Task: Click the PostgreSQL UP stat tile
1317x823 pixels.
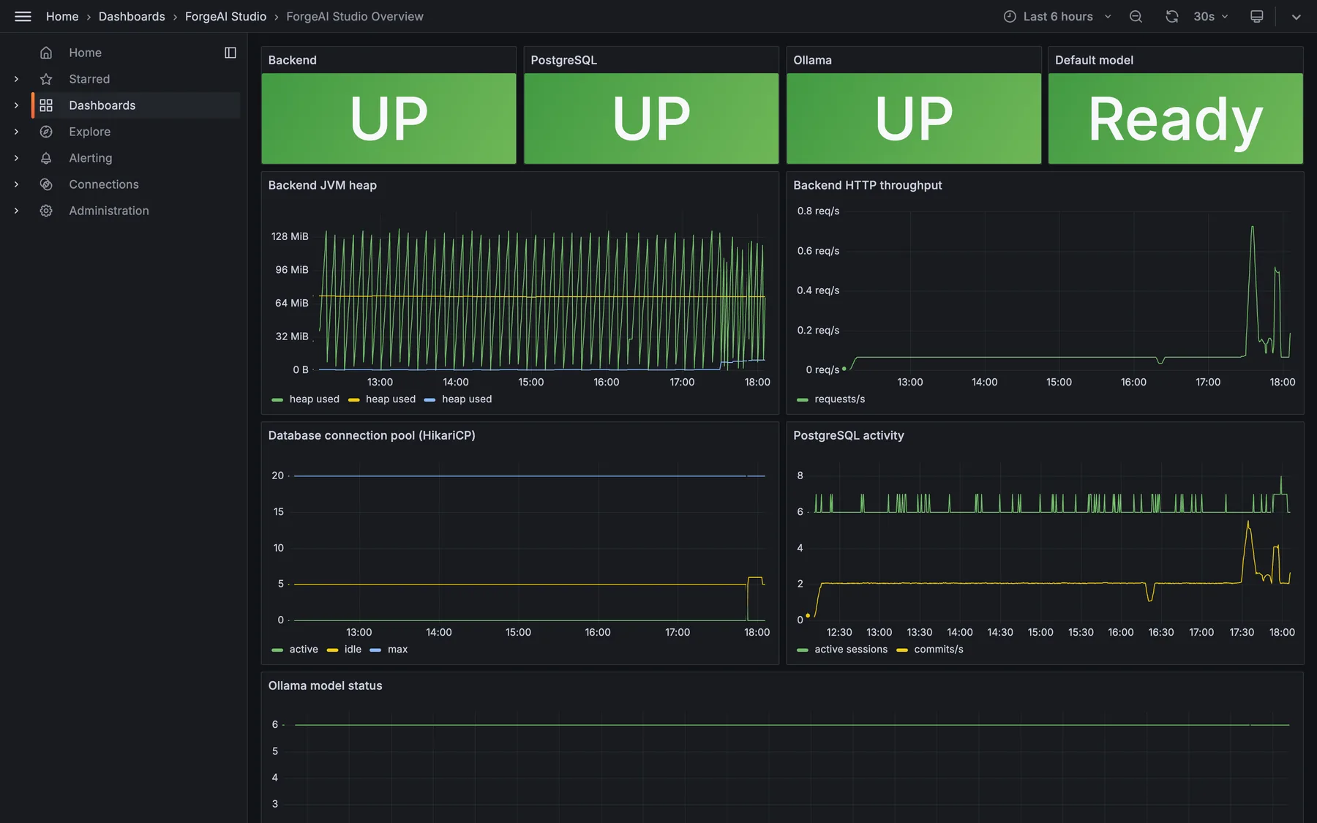Action: [x=651, y=119]
